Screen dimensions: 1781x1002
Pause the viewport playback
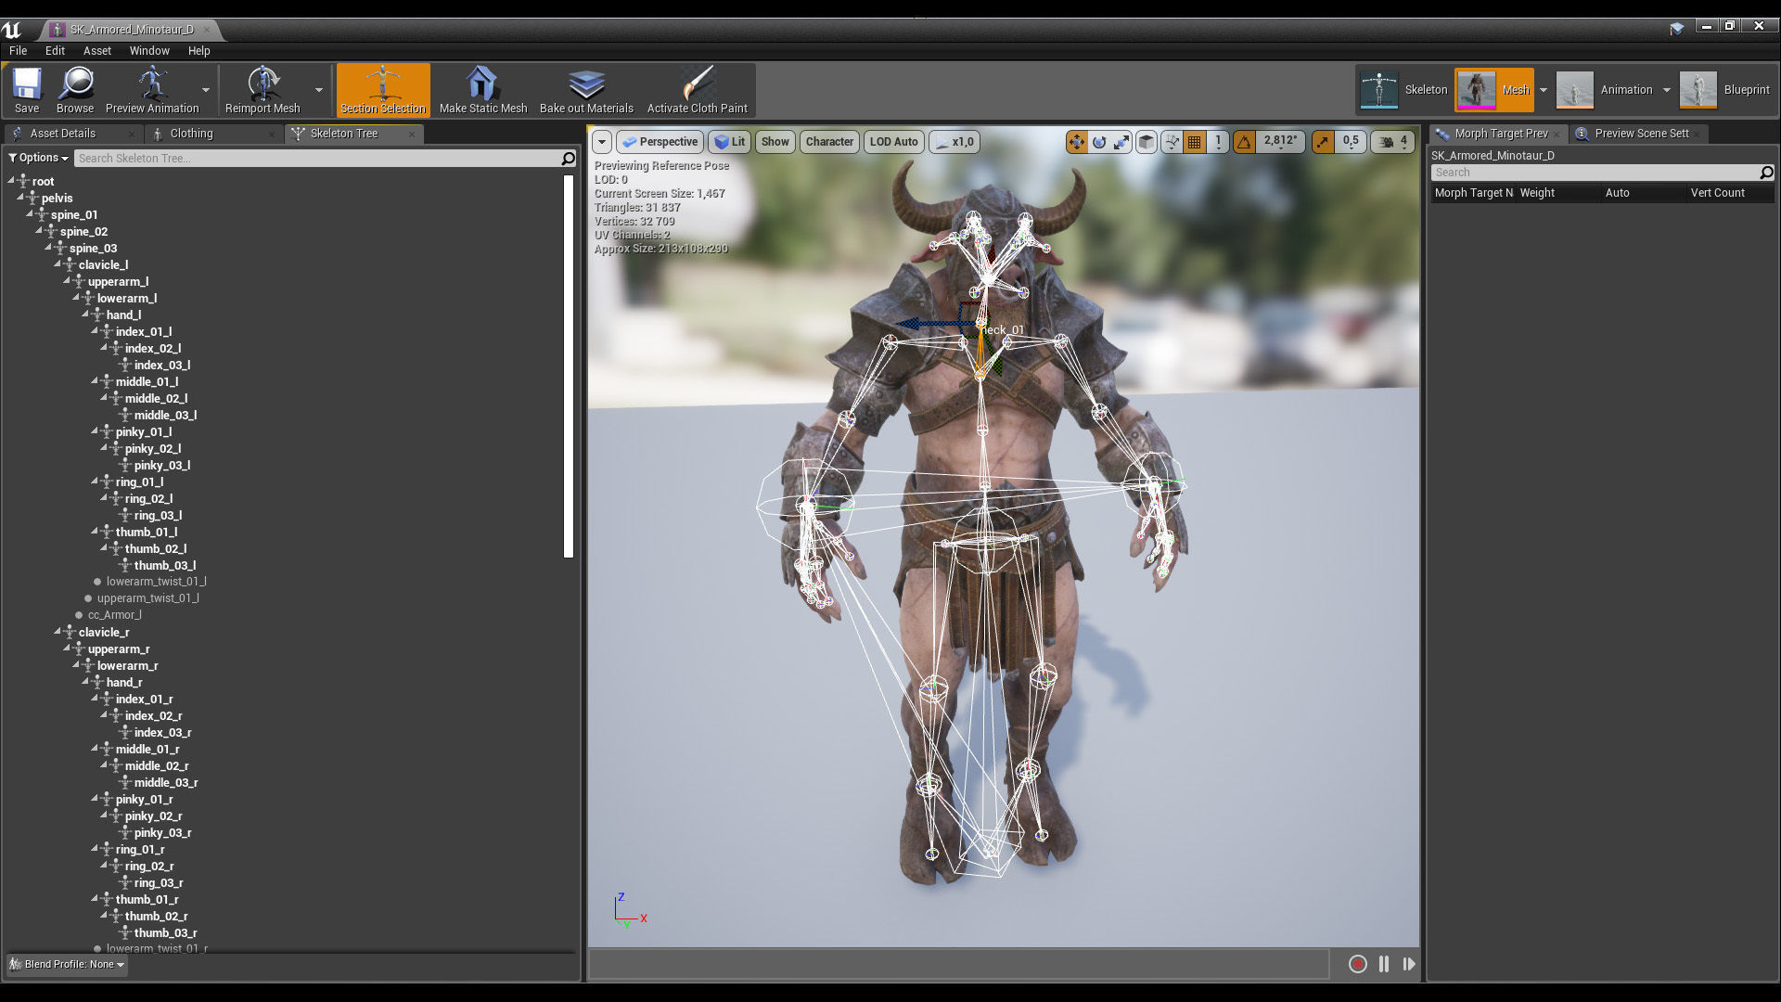pos(1384,964)
